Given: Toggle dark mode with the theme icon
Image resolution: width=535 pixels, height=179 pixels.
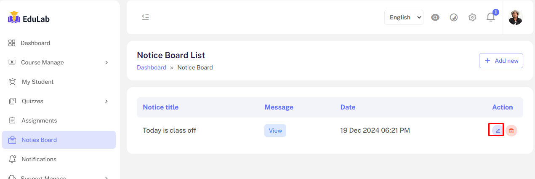Looking at the screenshot, I should click(454, 17).
